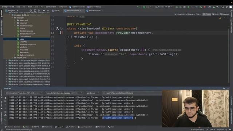Click Collapse All icon in Project panel header
This screenshot has height=131, width=233.
click(39, 11)
